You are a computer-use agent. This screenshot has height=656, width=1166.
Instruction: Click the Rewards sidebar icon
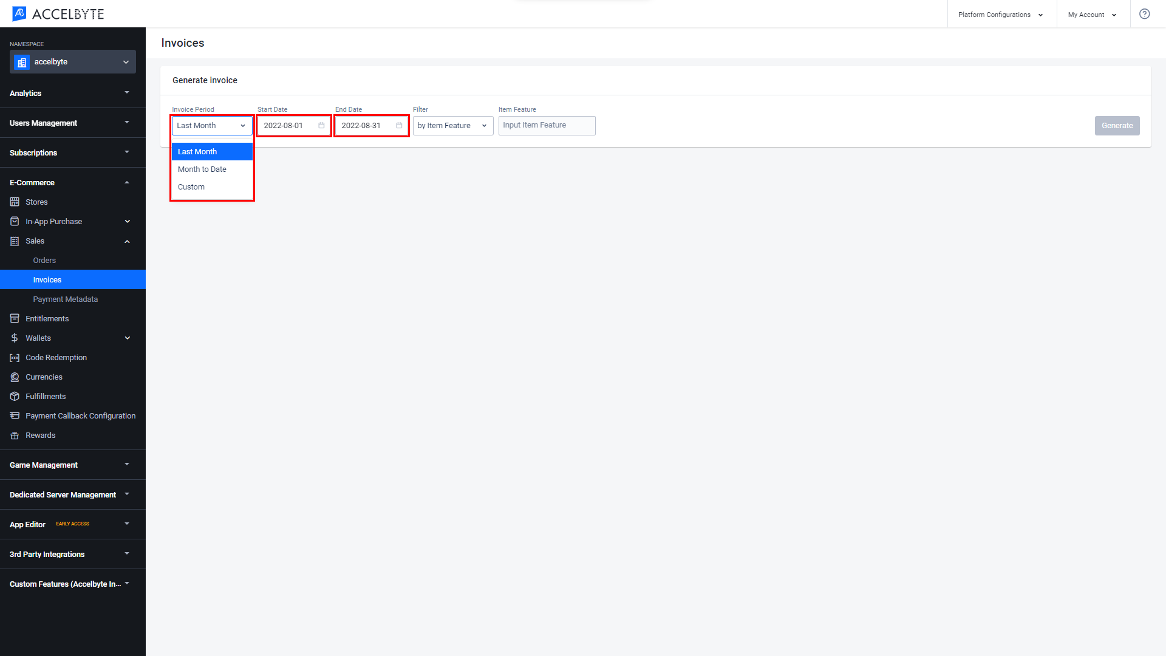(15, 435)
